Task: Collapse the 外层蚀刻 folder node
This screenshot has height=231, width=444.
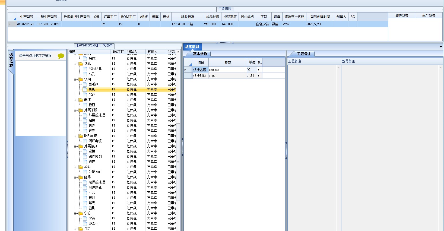Action: pyautogui.click(x=75, y=146)
